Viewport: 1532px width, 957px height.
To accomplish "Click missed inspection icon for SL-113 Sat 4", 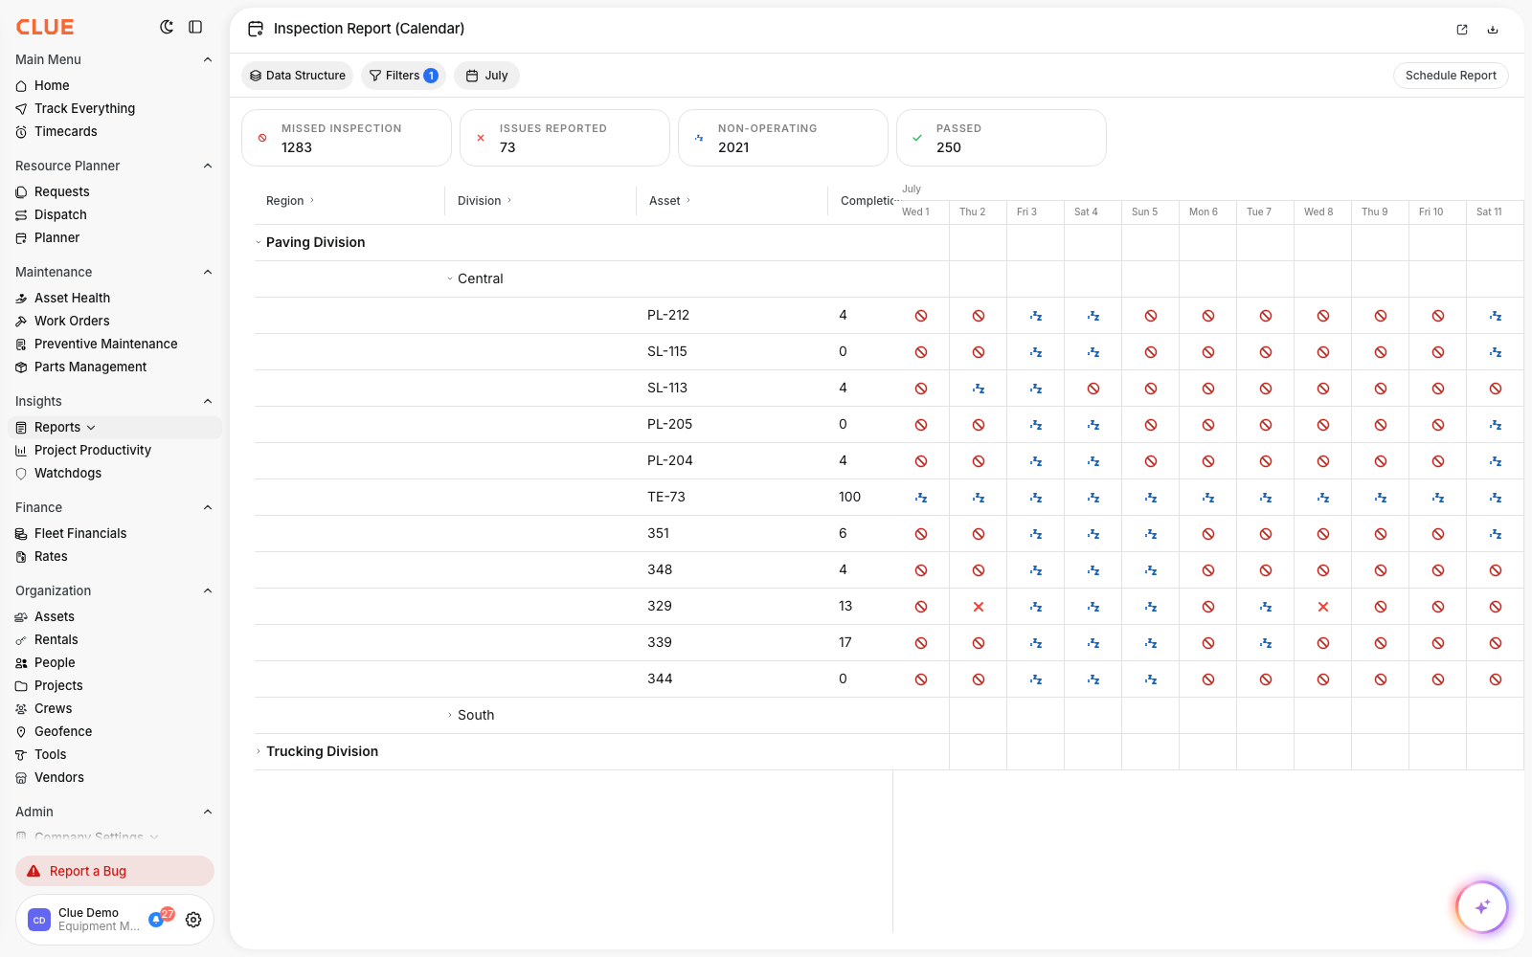I will 1093,389.
